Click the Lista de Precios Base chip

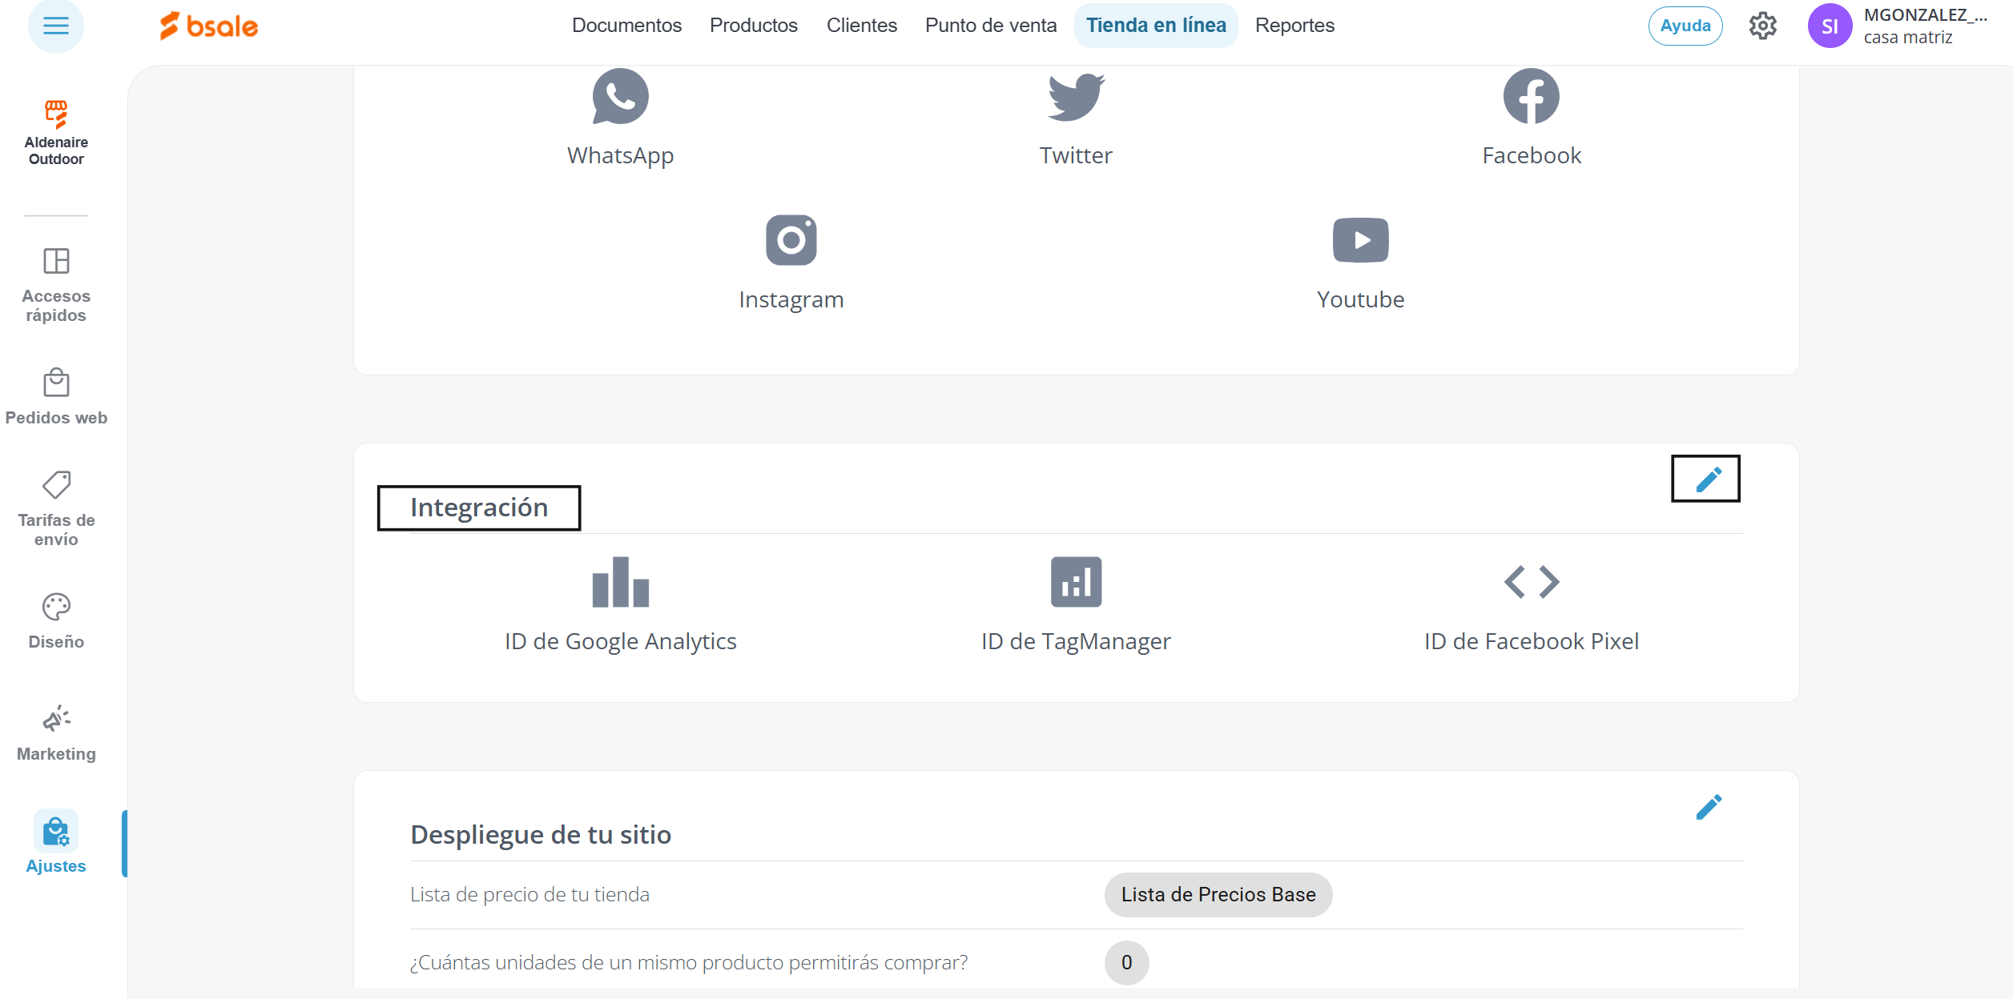pyautogui.click(x=1218, y=894)
